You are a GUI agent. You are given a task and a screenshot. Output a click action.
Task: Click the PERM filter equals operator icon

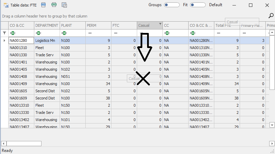[x=90, y=33]
